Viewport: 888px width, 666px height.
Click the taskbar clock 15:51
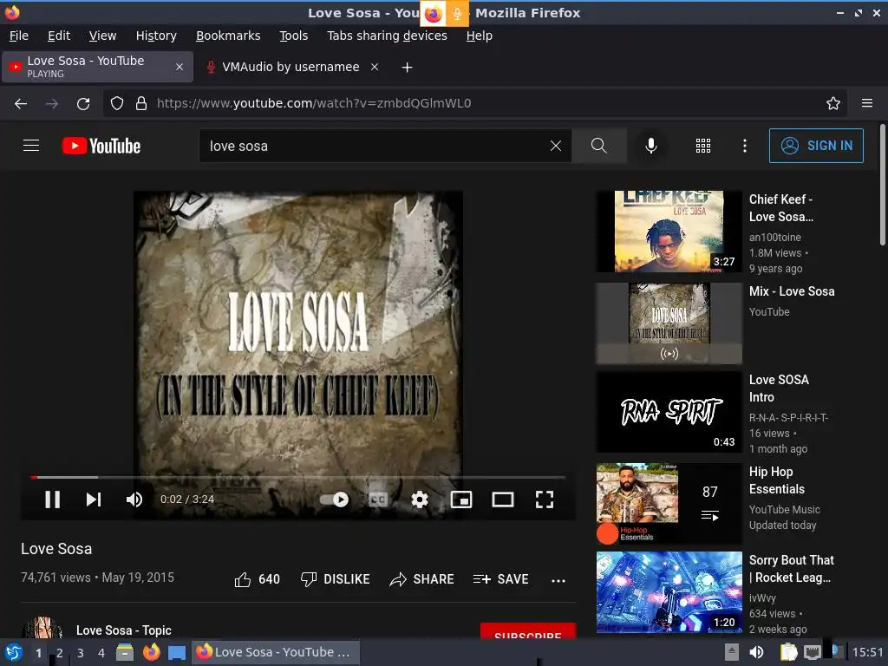pos(867,652)
